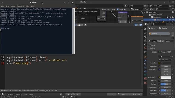Image resolution: width=175 pixels, height=98 pixels.
Task: Expand the Cube item in outliner
Action: pos(152,20)
